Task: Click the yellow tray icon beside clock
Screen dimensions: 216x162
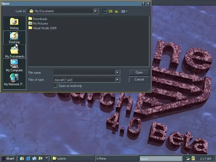Action: 193,158
